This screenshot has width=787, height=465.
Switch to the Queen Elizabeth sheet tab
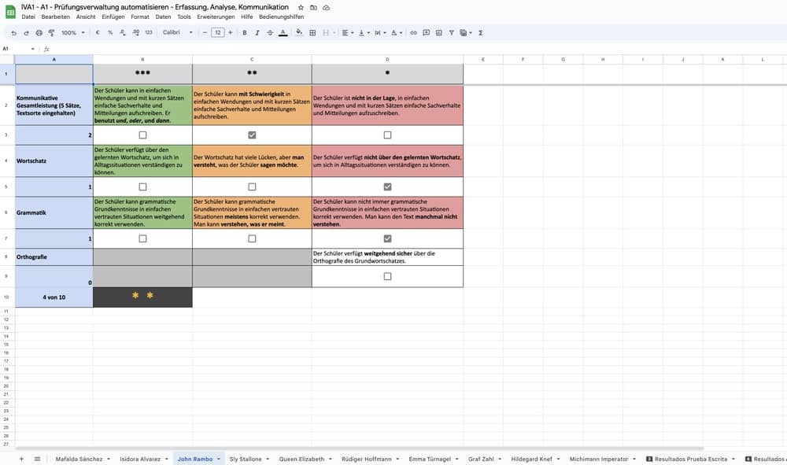[301, 459]
